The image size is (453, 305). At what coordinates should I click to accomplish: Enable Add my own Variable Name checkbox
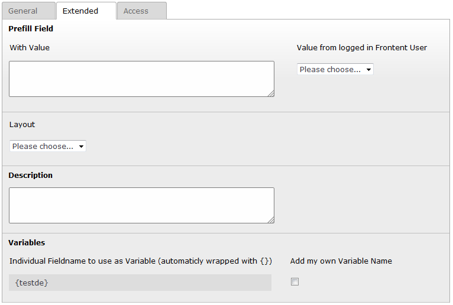coord(295,282)
